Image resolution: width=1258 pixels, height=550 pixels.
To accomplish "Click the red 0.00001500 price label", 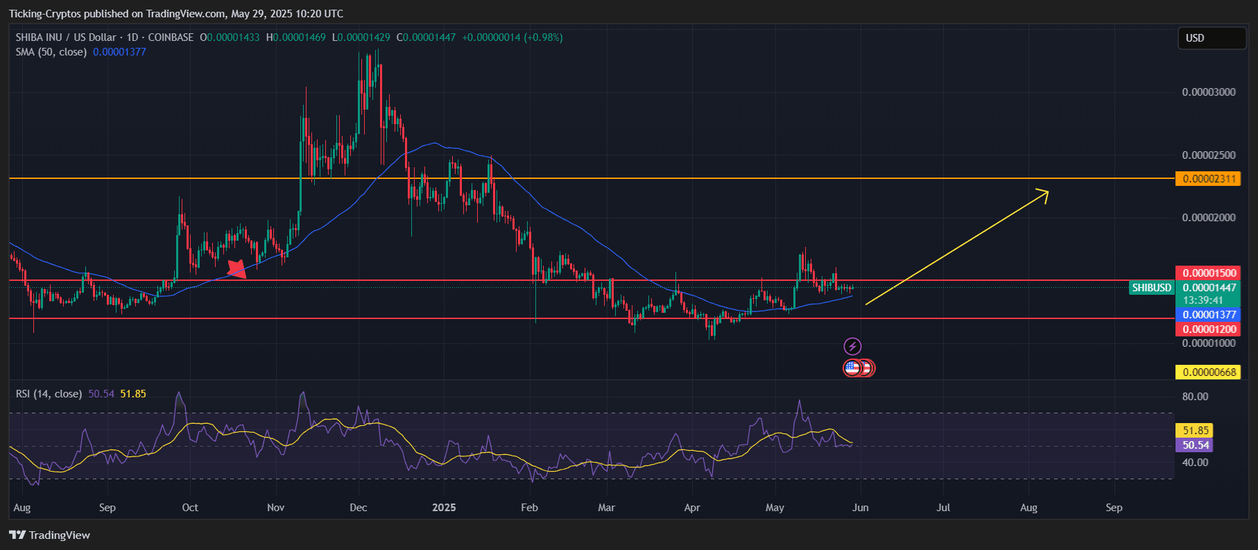I will [x=1208, y=273].
